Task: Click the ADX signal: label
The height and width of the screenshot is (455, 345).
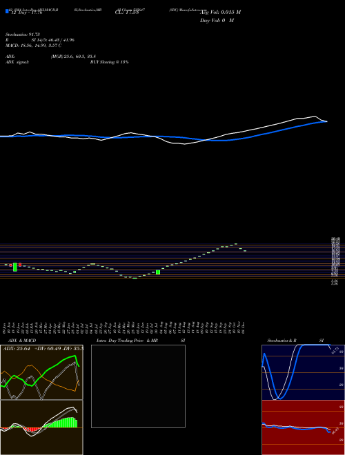Action: click(x=17, y=62)
